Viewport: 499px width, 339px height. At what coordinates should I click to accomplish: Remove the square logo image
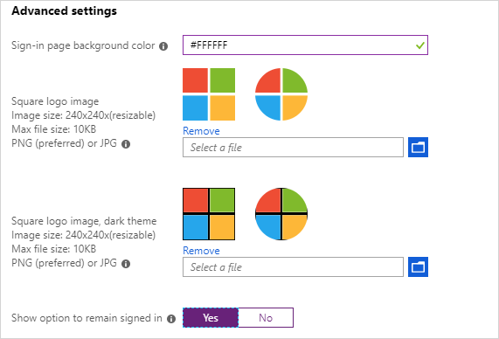tap(201, 131)
